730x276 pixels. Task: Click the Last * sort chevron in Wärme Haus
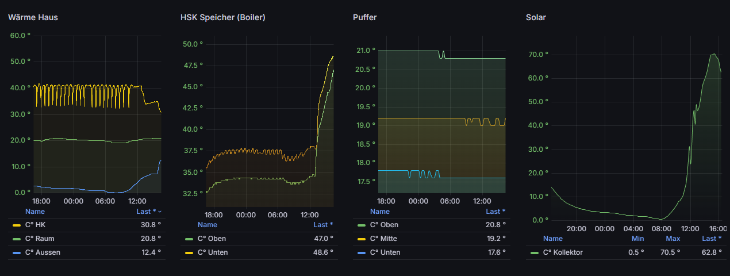coord(160,212)
